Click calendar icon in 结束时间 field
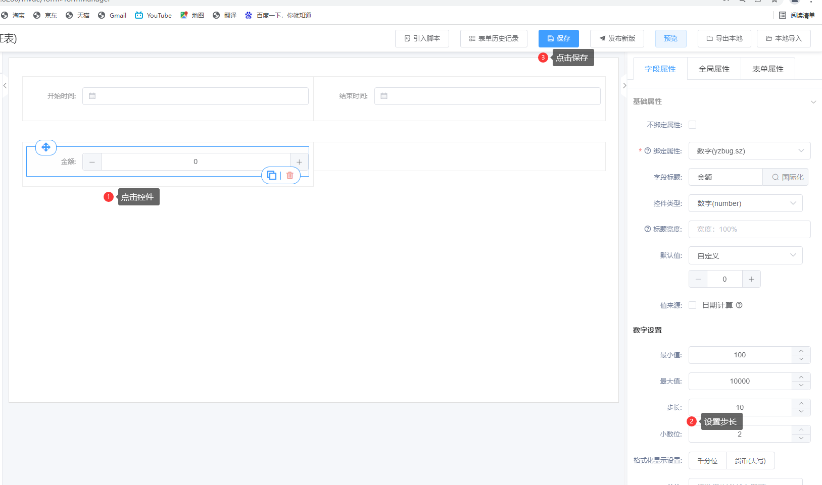 384,96
